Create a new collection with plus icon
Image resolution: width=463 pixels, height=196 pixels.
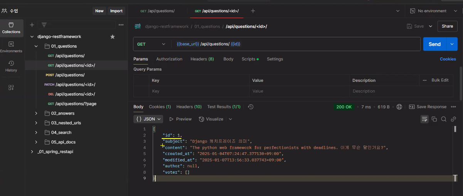pos(32,25)
